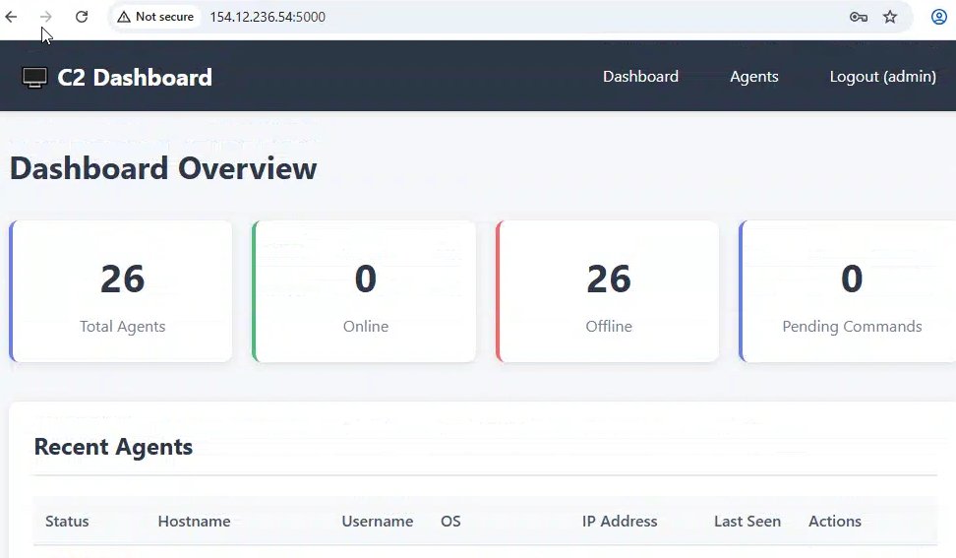This screenshot has height=558, width=956.
Task: Select the Pending Commands card
Action: tap(848, 291)
